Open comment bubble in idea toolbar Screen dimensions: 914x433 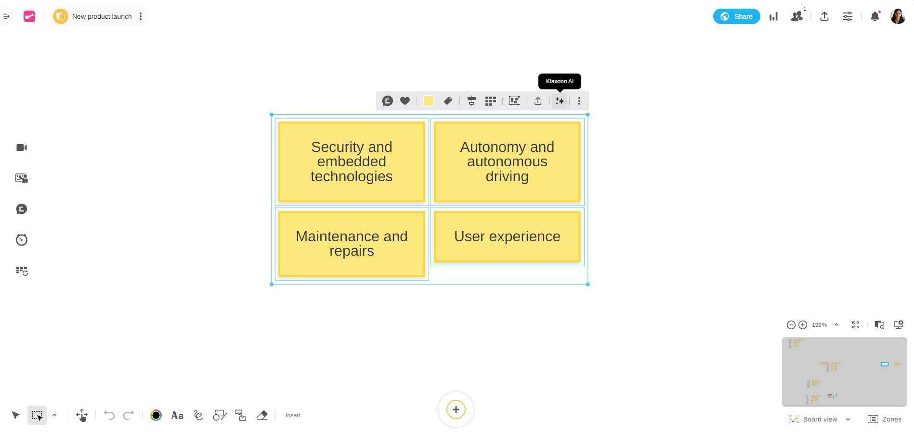click(387, 101)
